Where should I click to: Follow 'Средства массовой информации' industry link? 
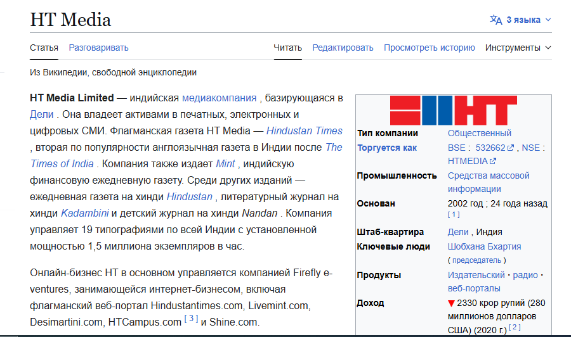489,182
